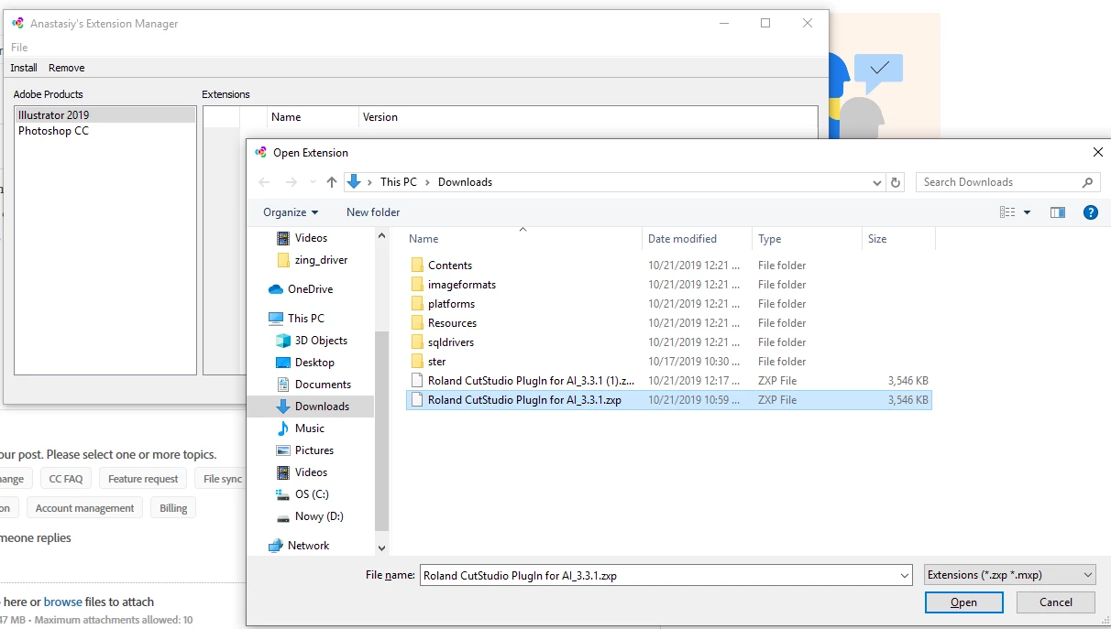Click Remove in Extension Manager
Viewport: 1111px width, 629px height.
click(67, 68)
